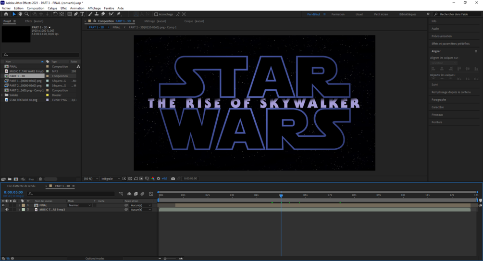Viewport: 483px width, 261px height.
Task: Toggle transparency grid in viewer
Action: [130, 178]
